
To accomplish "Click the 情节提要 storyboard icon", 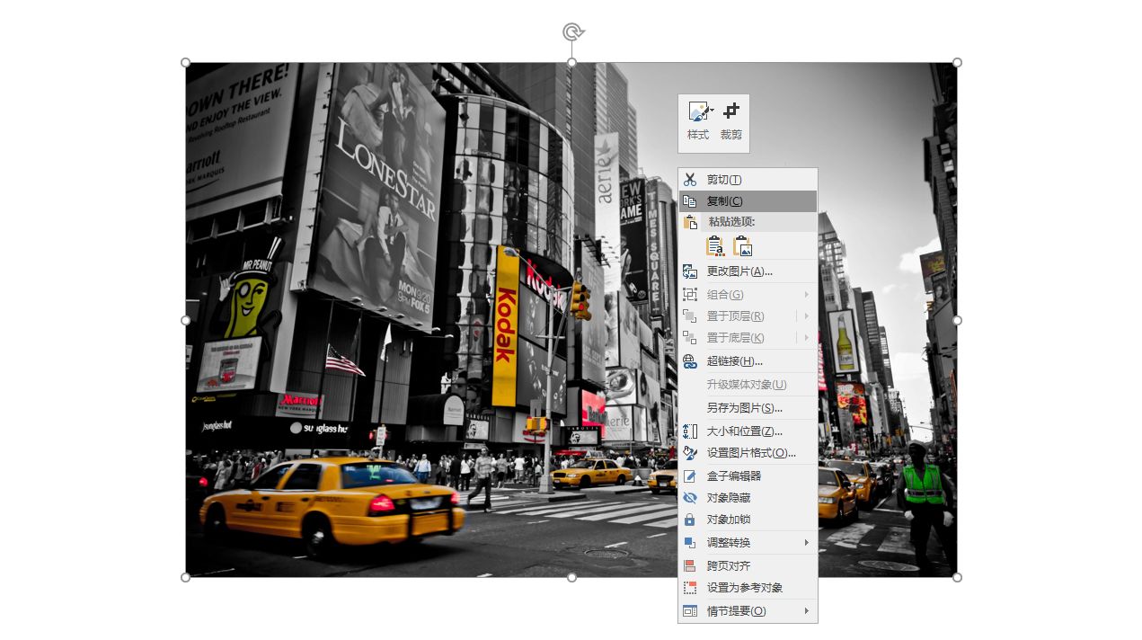I will pos(690,611).
